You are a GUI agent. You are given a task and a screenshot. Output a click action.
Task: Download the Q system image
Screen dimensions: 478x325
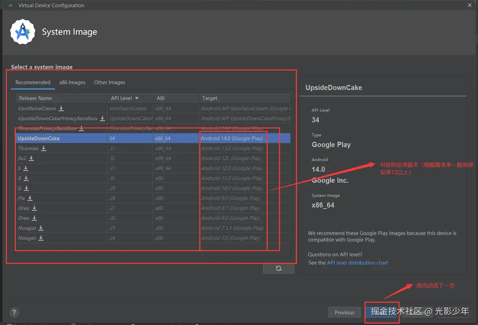tap(26, 188)
